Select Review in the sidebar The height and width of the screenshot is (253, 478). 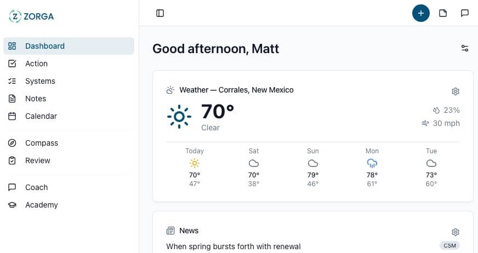click(x=38, y=160)
